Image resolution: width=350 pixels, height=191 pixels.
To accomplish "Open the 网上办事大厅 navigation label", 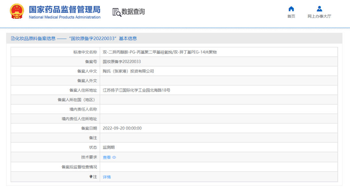I will pos(319,17).
